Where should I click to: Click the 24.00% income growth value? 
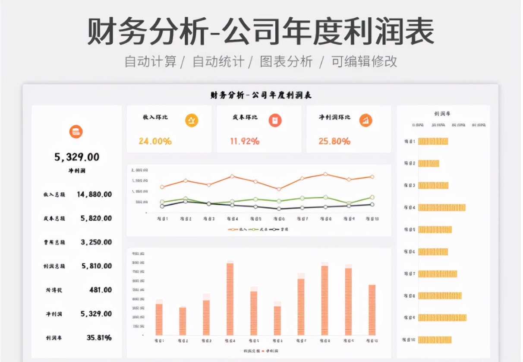(x=155, y=140)
